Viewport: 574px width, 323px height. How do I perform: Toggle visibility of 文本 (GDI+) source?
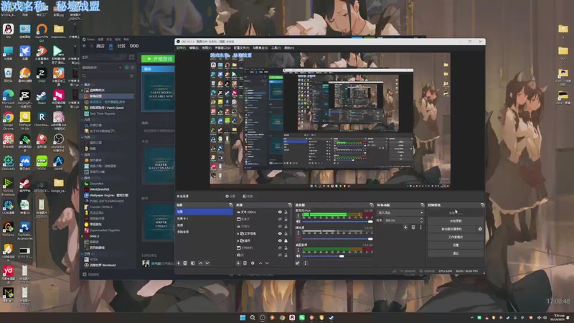(x=280, y=212)
